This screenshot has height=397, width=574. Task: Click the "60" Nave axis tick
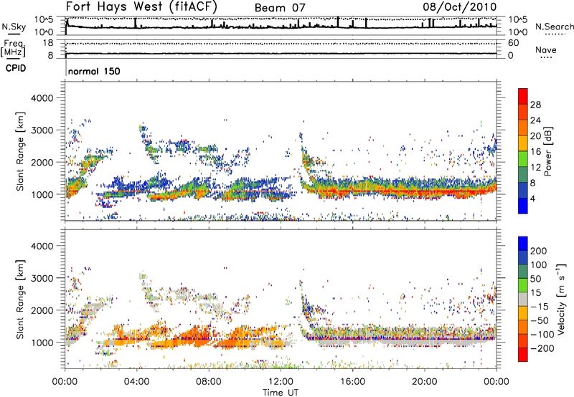tap(513, 43)
